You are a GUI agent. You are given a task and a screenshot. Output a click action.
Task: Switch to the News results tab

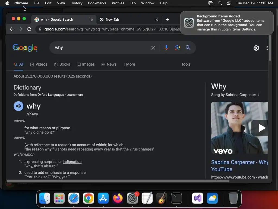109,64
